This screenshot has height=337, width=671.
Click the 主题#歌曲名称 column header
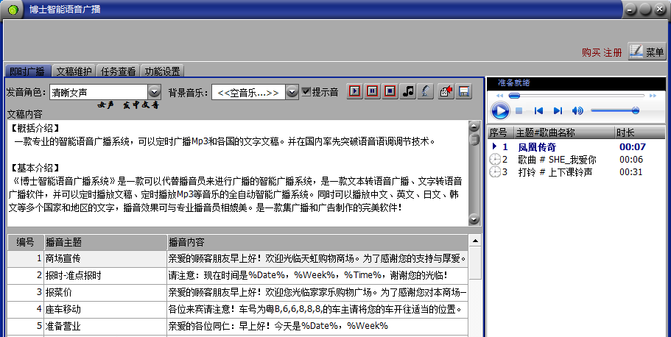564,132
